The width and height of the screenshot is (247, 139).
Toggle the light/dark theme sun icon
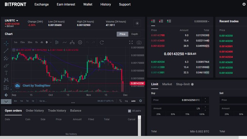coord(137,23)
